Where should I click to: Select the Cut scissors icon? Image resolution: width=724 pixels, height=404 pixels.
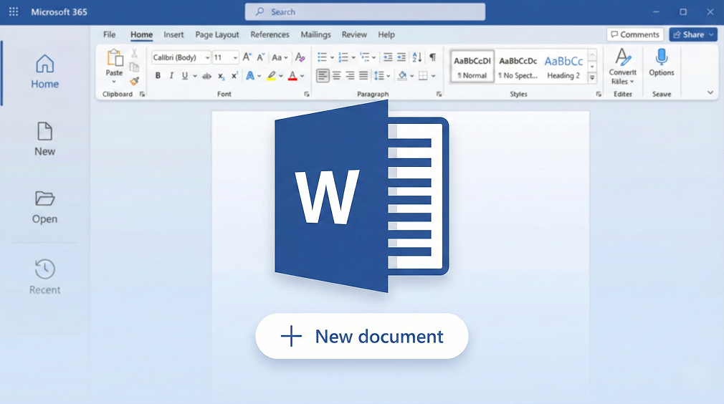pos(134,54)
